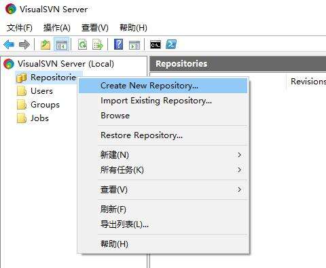The height and width of the screenshot is (268, 326).
Task: Click the Repositories pane header
Action: pyautogui.click(x=238, y=64)
